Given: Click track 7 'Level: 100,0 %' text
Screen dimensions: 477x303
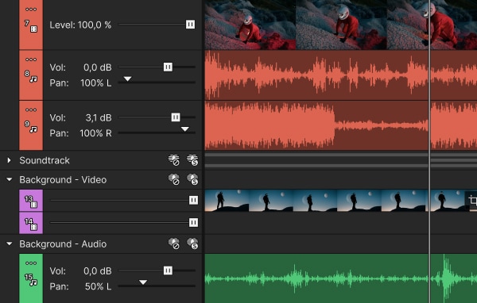Looking at the screenshot, I should click(80, 25).
